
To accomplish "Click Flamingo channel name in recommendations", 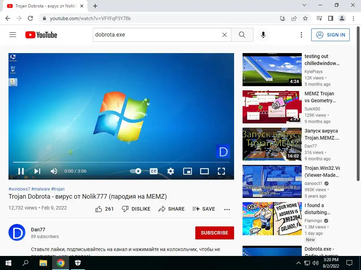I will [x=313, y=221].
